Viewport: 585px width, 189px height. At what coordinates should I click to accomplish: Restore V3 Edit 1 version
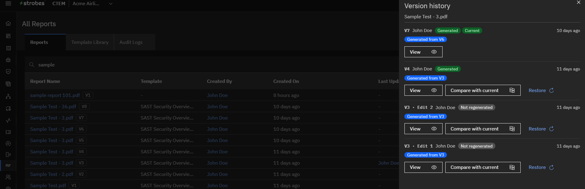pos(541,167)
